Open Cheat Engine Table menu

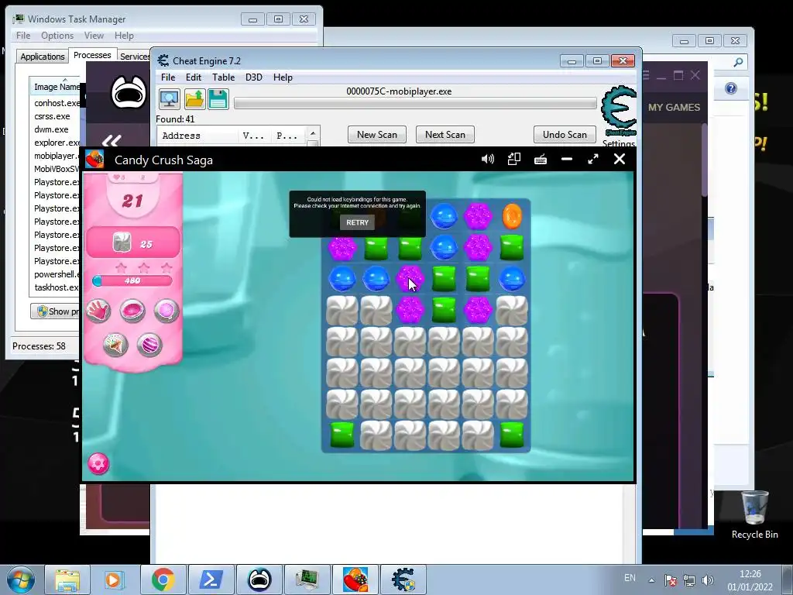tap(223, 77)
